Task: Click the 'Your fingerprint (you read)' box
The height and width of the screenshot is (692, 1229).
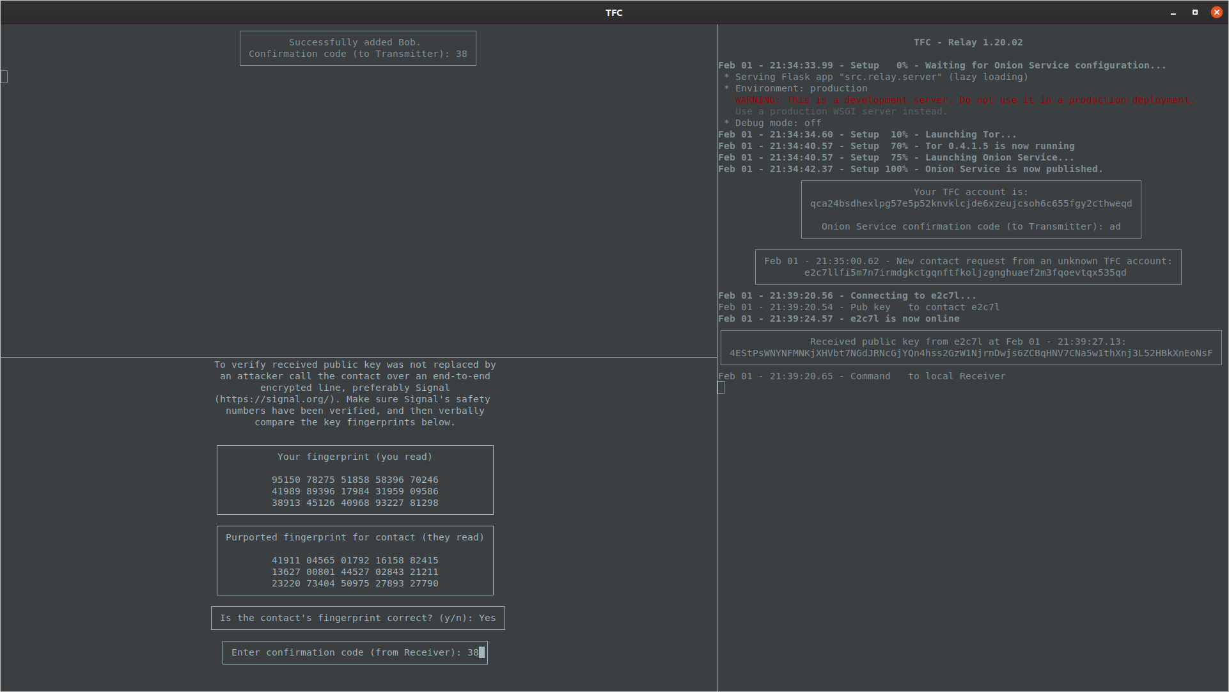Action: (355, 480)
